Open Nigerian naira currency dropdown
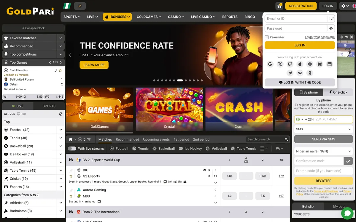 point(323,151)
